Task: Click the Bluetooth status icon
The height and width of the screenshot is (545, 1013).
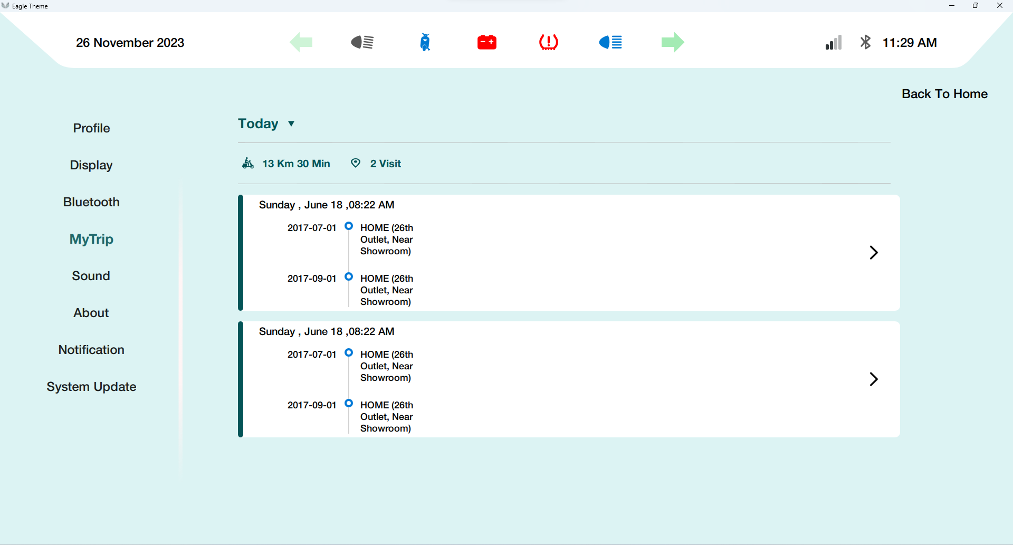Action: tap(865, 42)
